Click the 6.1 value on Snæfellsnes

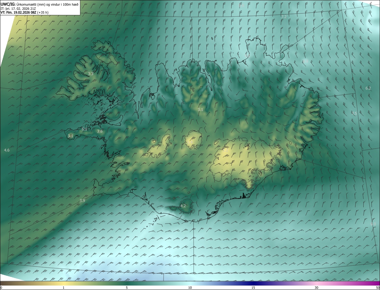(x=84, y=129)
